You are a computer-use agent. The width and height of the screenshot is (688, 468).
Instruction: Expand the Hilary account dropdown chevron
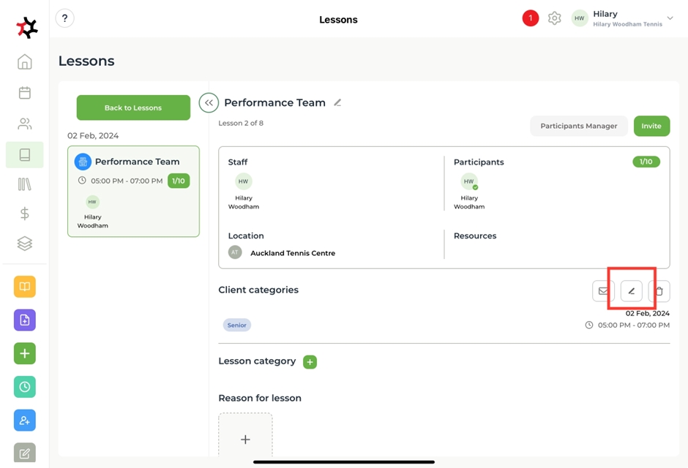(670, 19)
